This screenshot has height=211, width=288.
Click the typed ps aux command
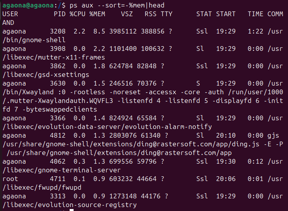[x=111, y=5]
